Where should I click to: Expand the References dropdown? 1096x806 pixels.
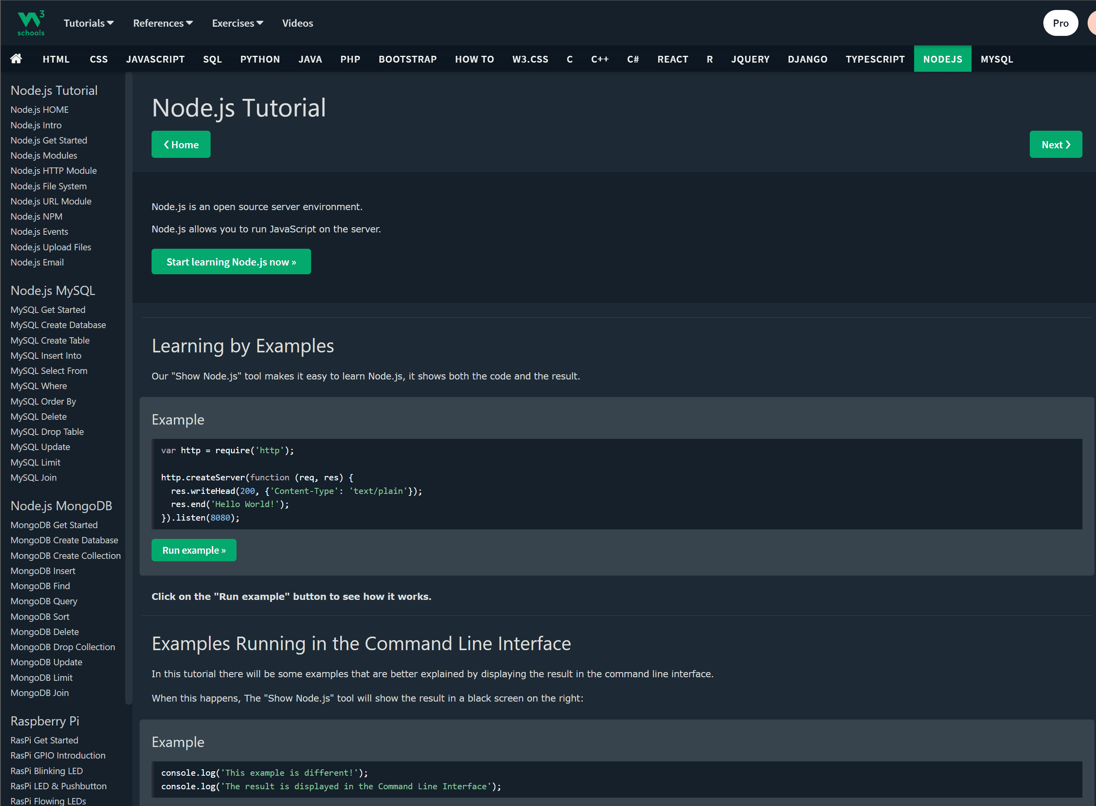point(163,23)
